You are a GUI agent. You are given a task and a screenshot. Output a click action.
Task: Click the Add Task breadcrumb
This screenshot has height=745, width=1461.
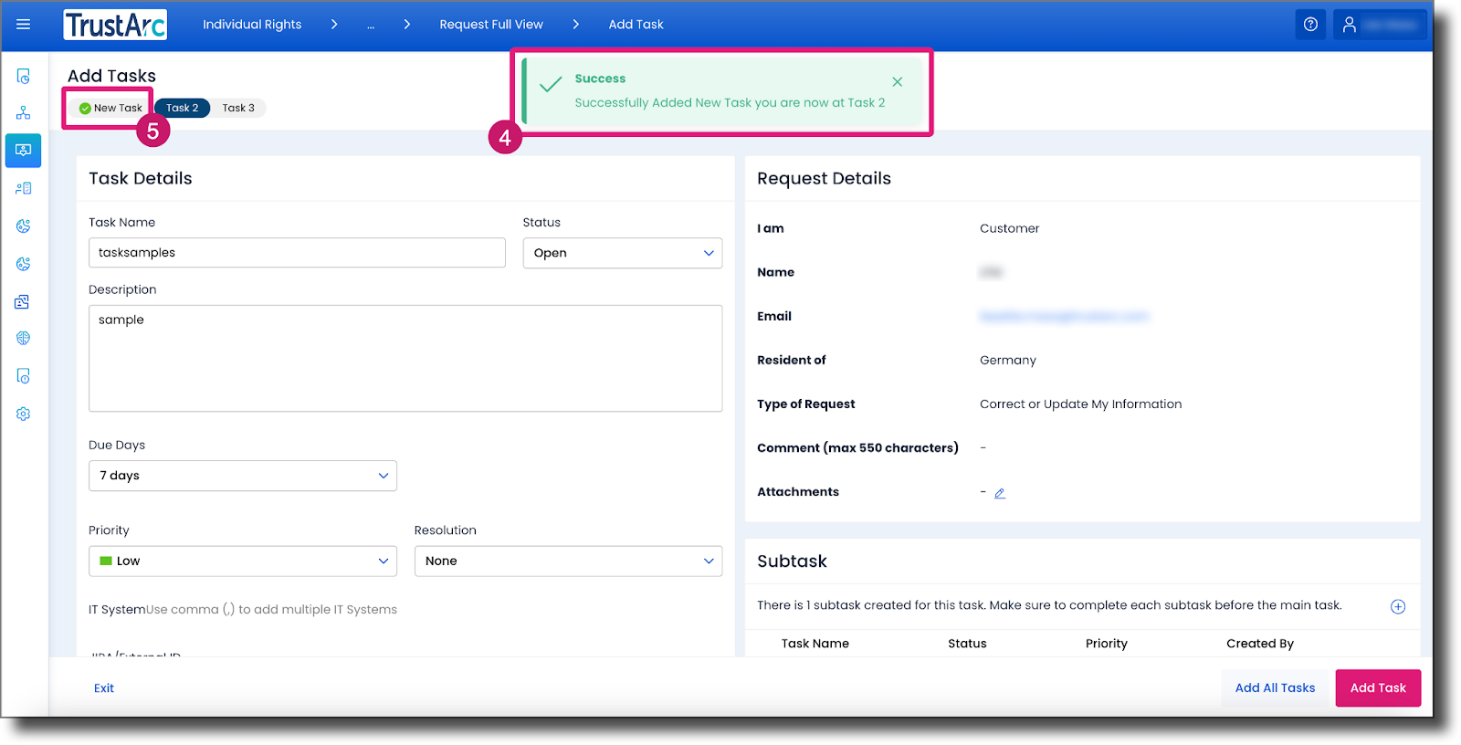(636, 25)
